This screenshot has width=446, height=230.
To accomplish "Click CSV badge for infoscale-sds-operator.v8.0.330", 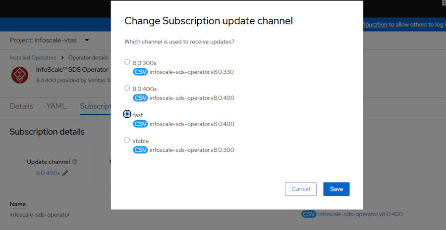I will click(x=140, y=72).
